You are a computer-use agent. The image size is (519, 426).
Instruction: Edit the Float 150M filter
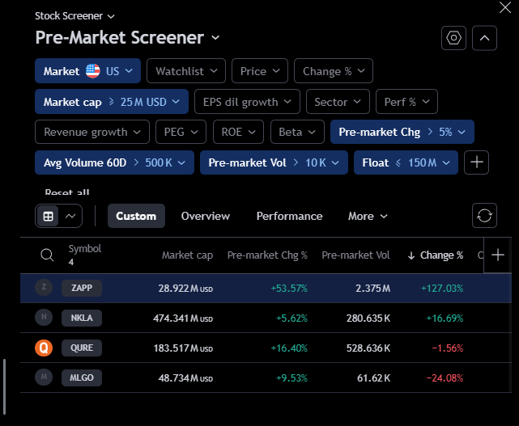(x=406, y=162)
